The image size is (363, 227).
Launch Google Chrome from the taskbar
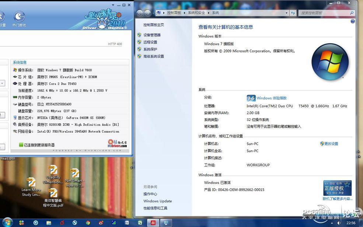88,223
